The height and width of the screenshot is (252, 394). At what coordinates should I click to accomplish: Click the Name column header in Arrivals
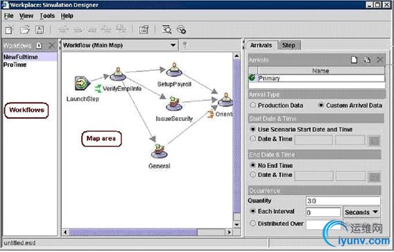click(321, 71)
